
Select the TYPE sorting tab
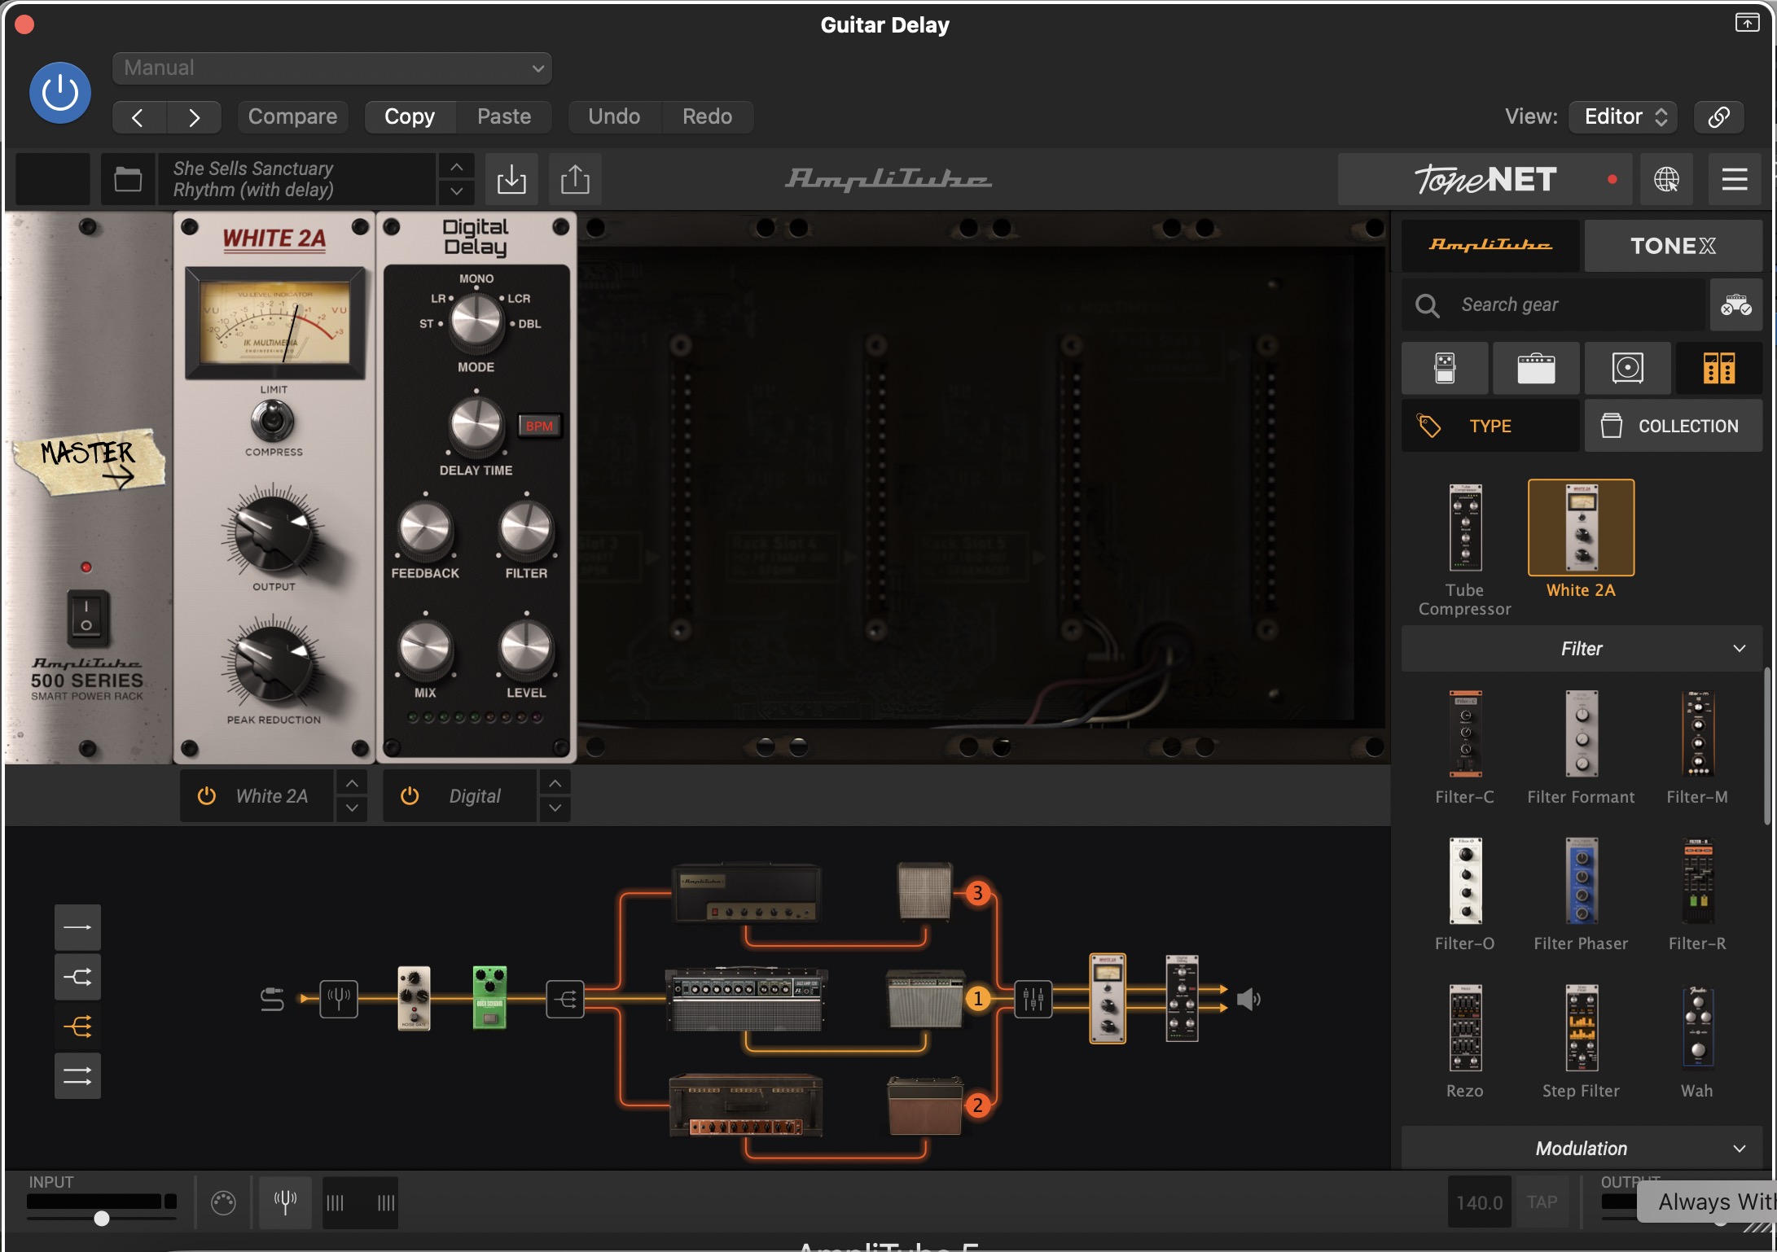[1490, 426]
